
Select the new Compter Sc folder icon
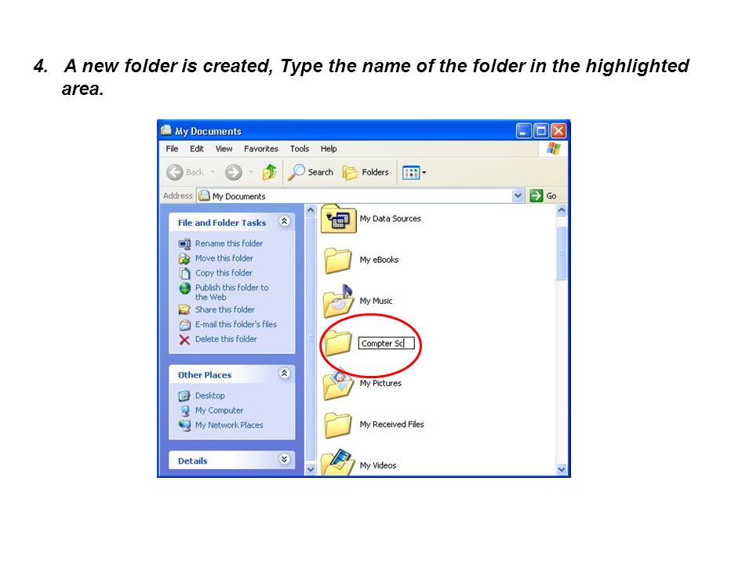tap(337, 343)
